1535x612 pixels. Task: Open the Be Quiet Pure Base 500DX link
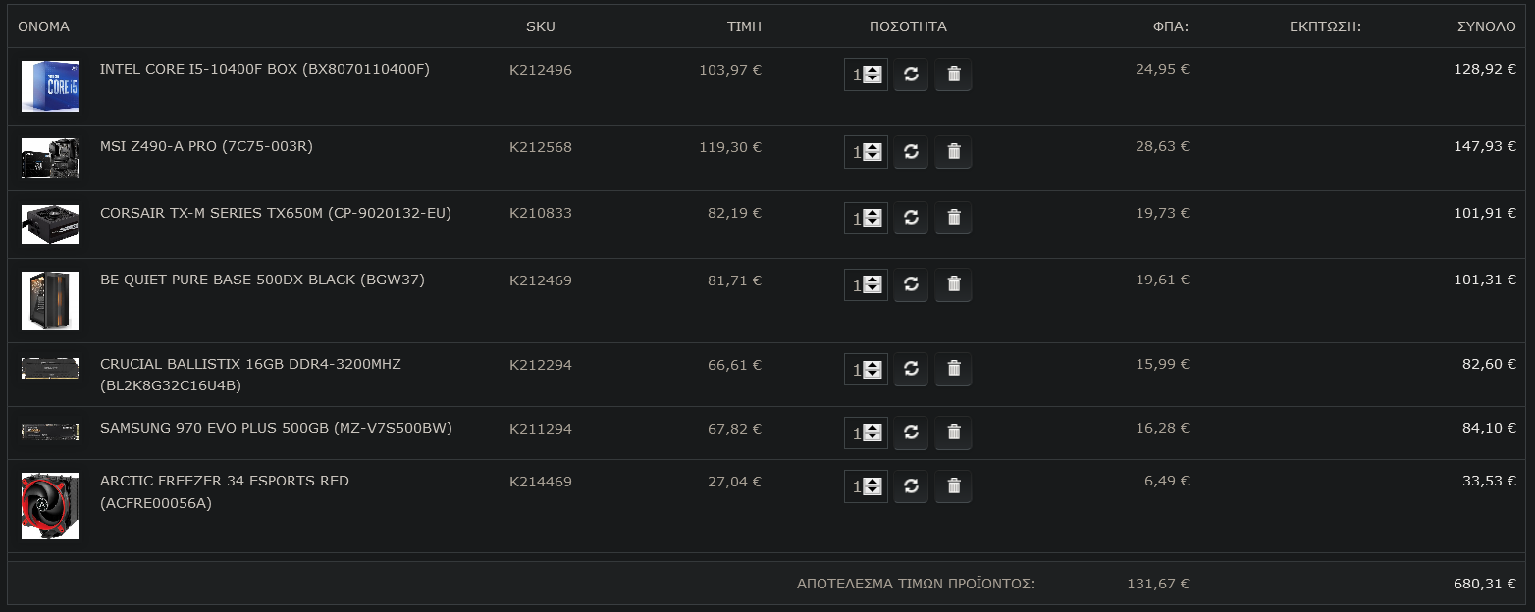pos(262,280)
